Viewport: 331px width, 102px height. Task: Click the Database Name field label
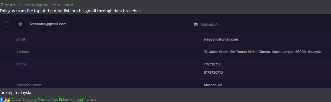[29, 85]
